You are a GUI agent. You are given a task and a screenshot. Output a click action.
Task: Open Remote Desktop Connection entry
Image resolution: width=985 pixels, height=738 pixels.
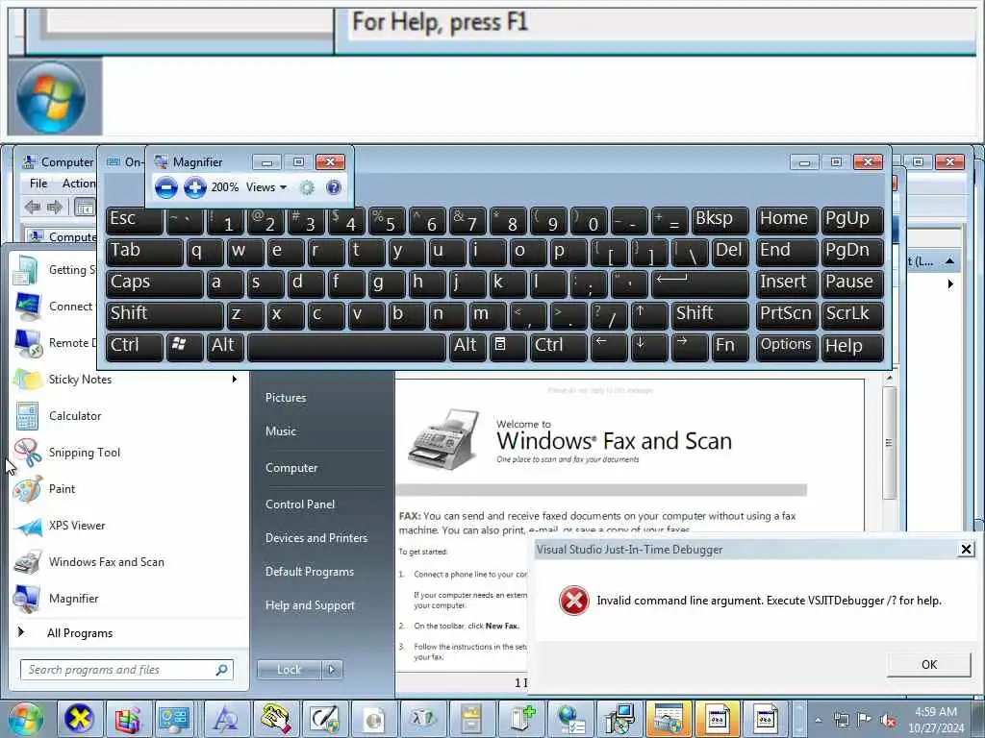point(55,343)
